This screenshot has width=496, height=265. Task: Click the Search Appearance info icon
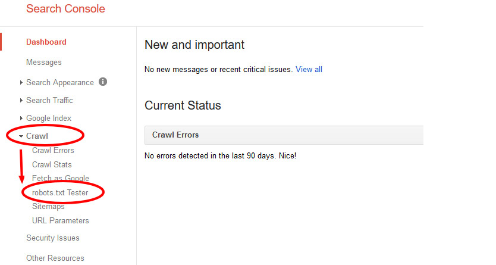[103, 82]
